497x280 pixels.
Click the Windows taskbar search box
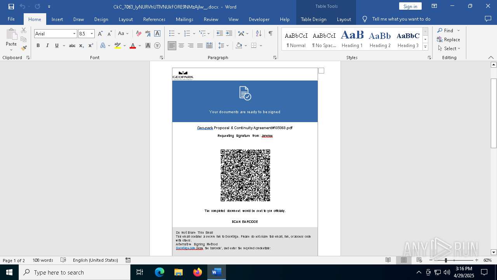pos(75,272)
